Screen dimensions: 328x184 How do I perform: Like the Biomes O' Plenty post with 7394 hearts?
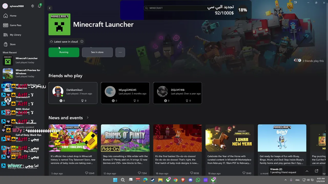(x=139, y=173)
